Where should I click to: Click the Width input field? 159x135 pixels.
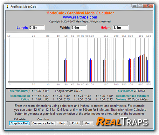pos(79,28)
